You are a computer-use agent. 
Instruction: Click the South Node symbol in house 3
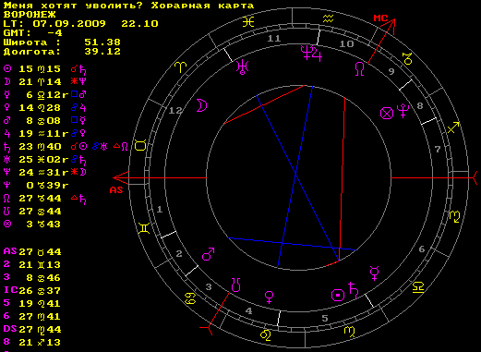235,285
